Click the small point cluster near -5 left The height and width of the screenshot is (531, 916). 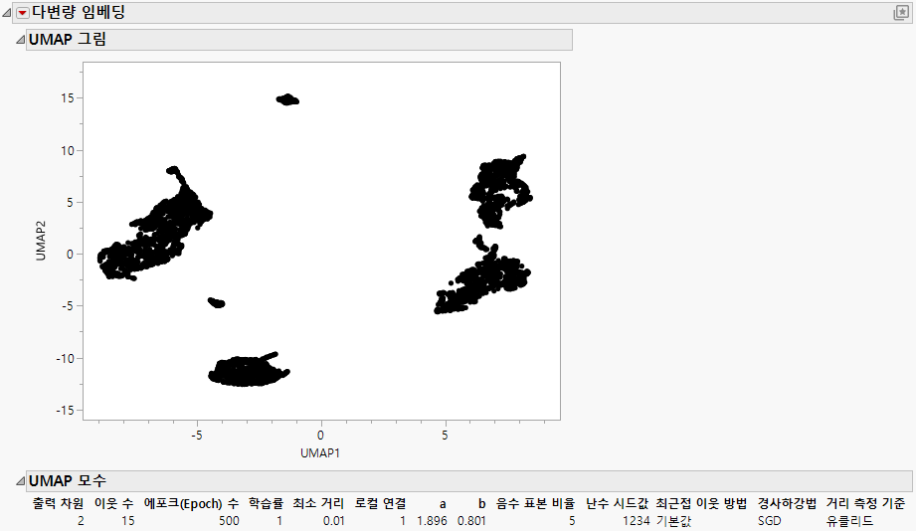point(216,302)
